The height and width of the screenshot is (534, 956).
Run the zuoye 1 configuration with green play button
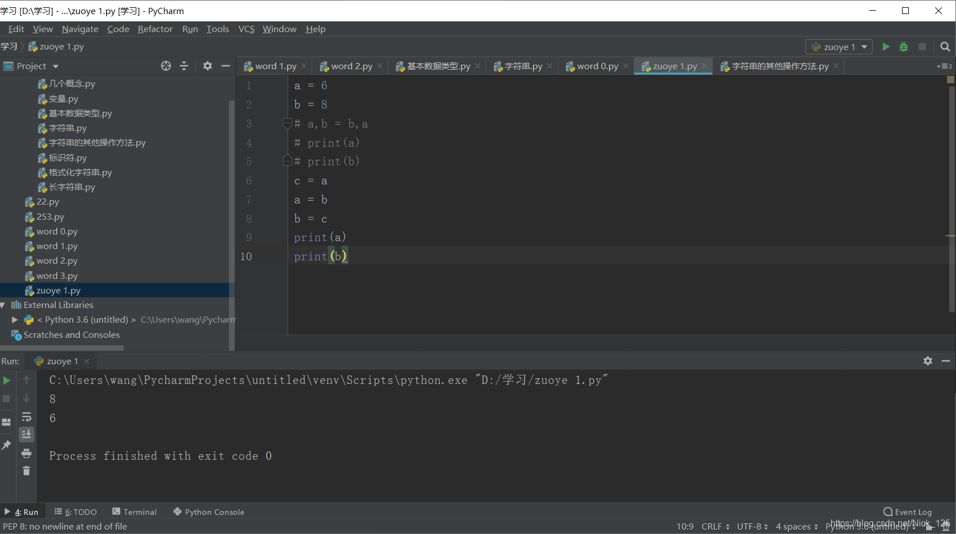point(886,47)
